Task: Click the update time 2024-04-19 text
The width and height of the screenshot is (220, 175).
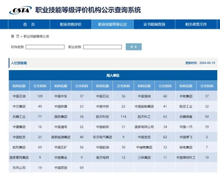Action: [x=200, y=63]
